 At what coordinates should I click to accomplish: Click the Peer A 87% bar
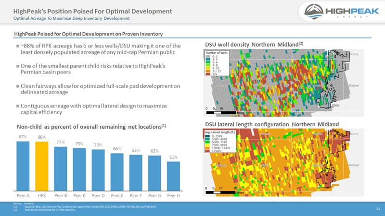(x=23, y=166)
